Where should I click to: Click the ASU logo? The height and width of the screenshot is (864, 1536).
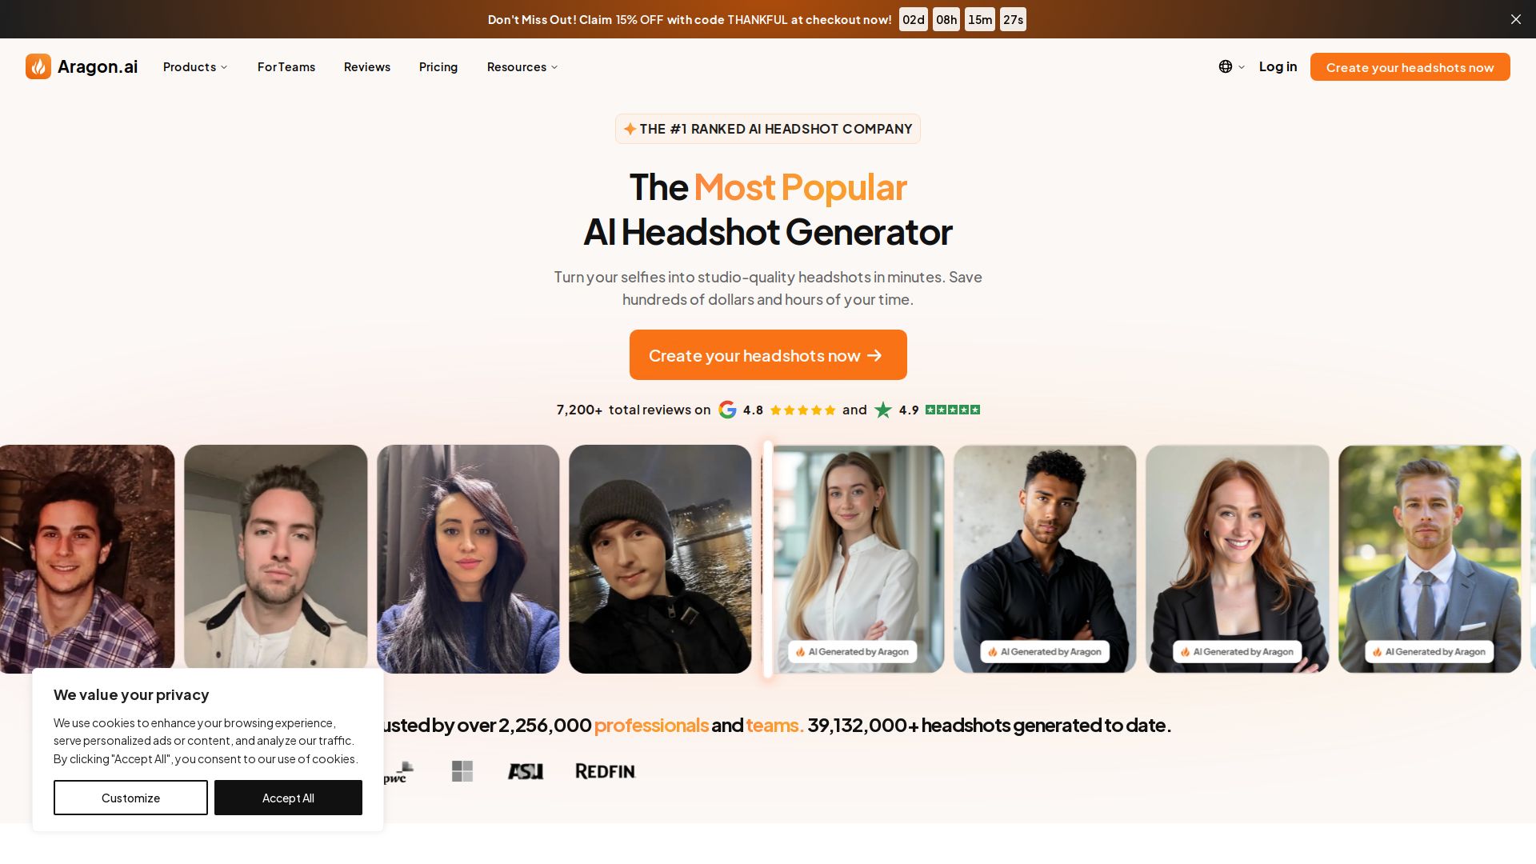526,771
